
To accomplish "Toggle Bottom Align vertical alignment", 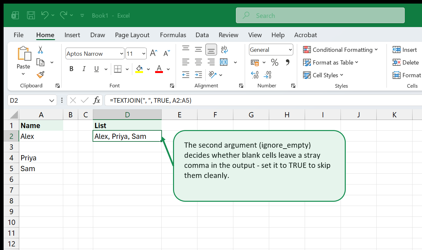I will coord(211,50).
